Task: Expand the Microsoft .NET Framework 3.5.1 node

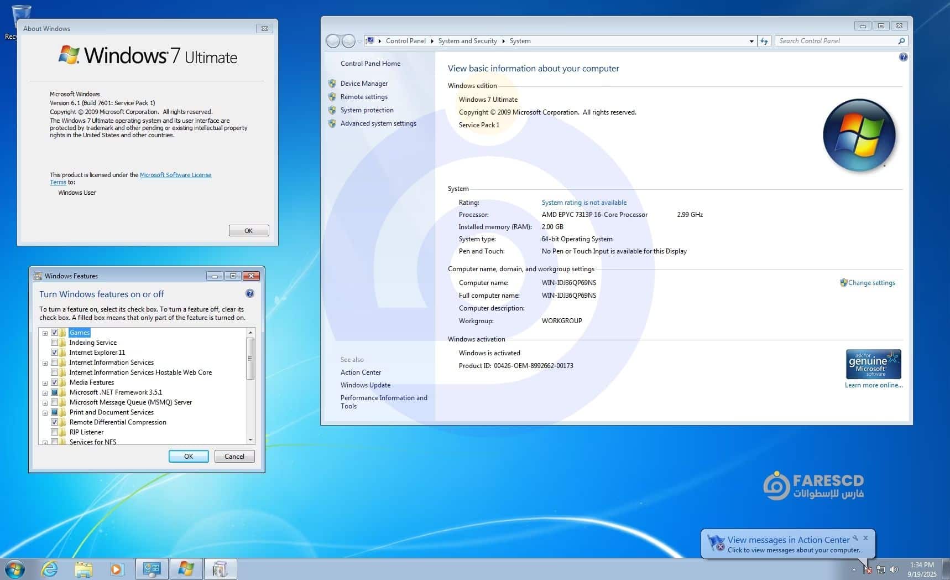Action: point(45,393)
